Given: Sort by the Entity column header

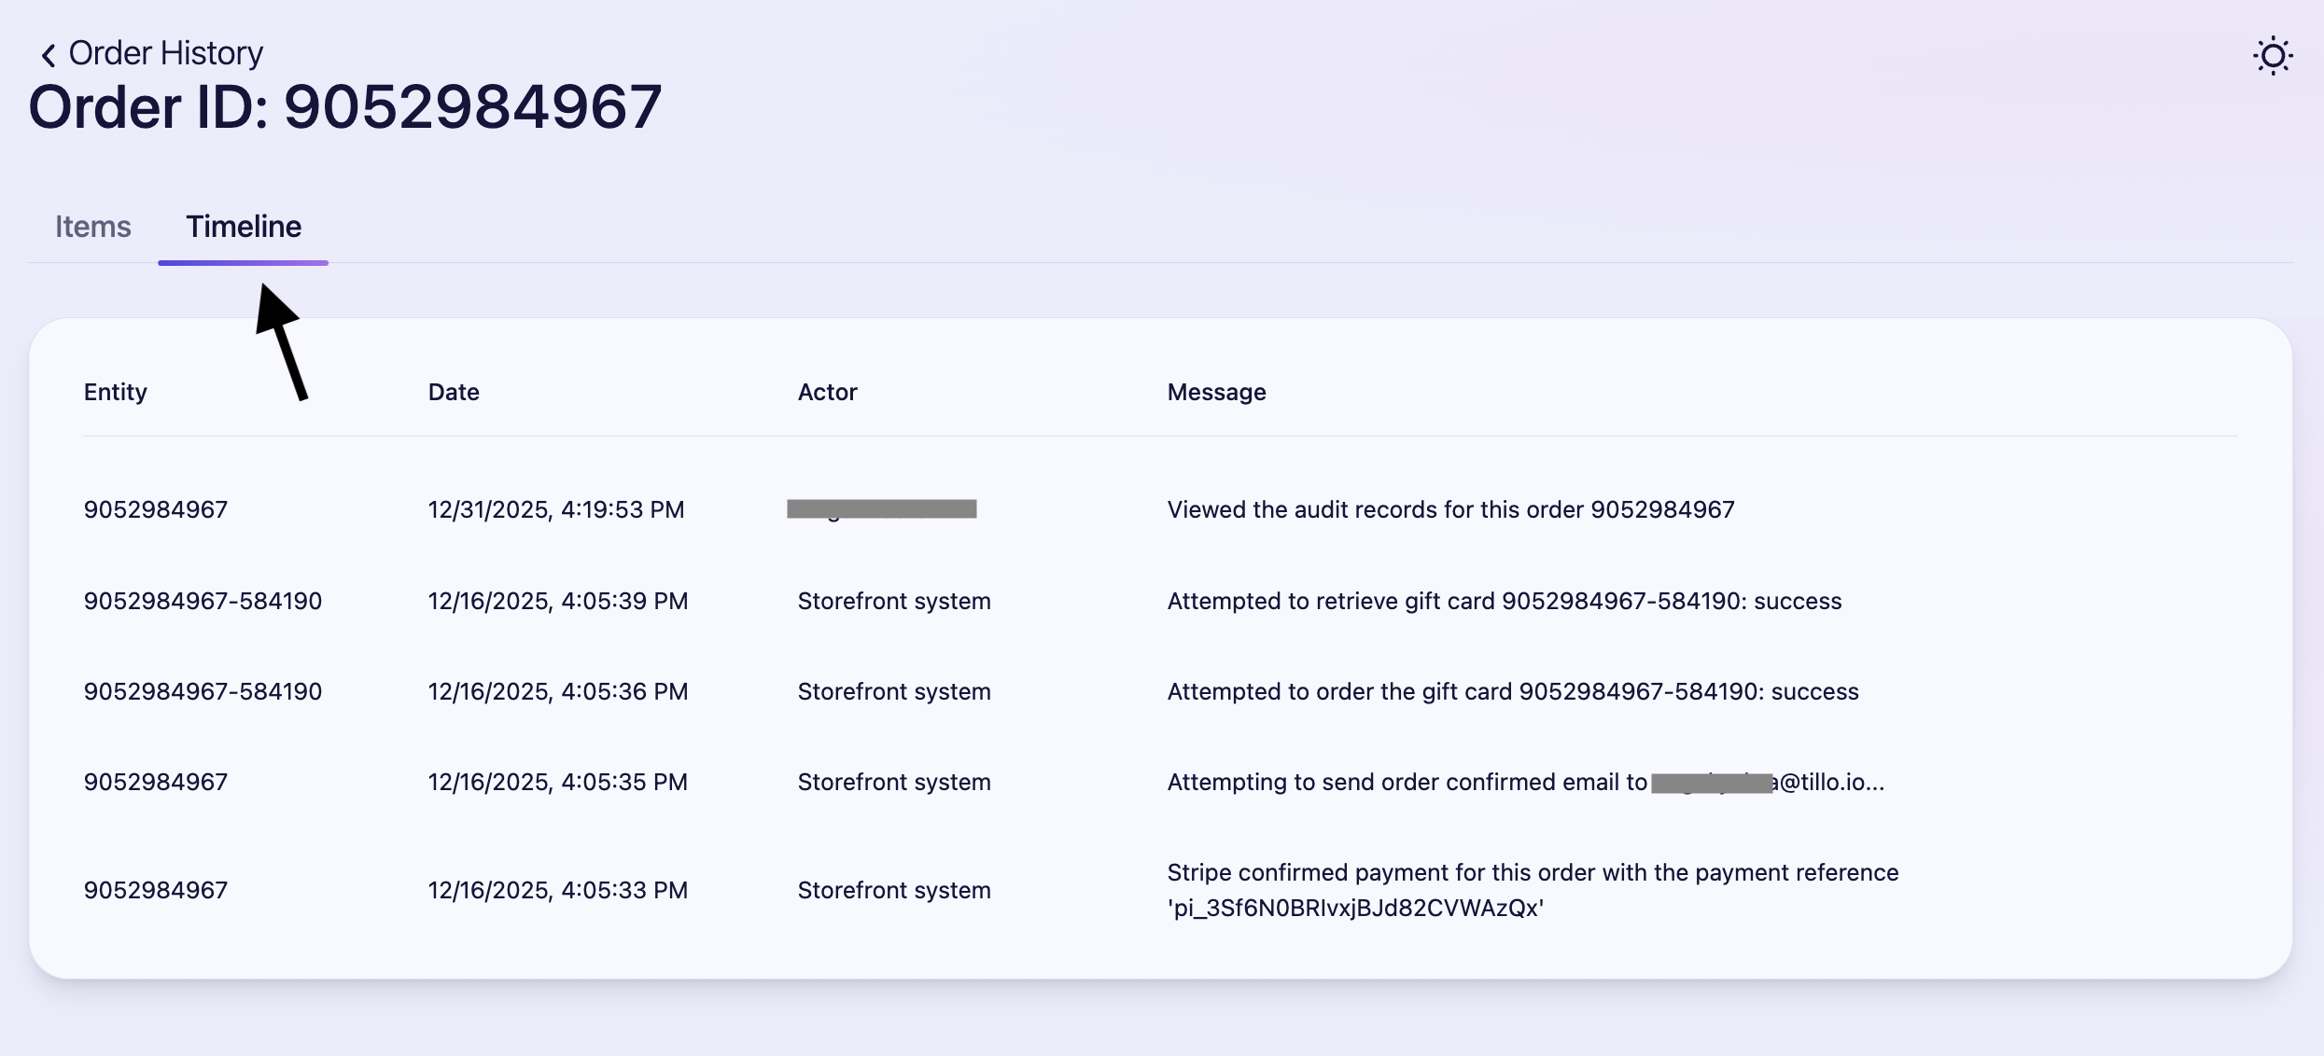Looking at the screenshot, I should point(115,392).
